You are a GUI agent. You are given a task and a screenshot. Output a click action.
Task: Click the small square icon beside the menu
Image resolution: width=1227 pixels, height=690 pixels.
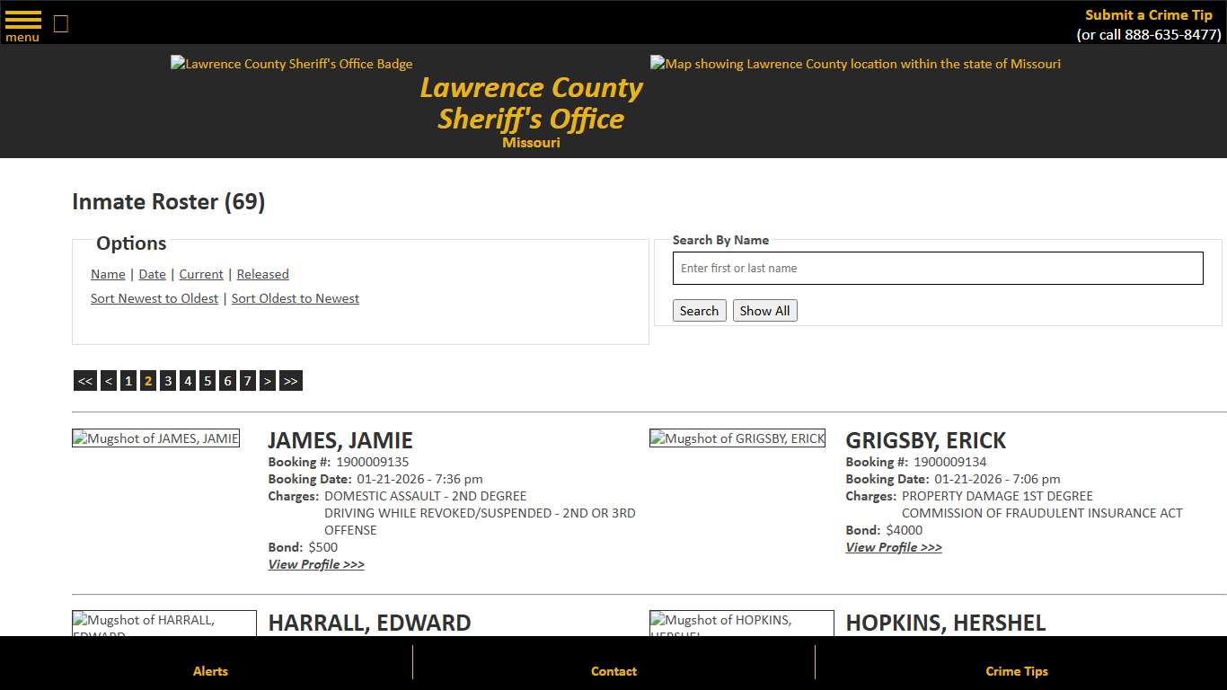click(60, 22)
